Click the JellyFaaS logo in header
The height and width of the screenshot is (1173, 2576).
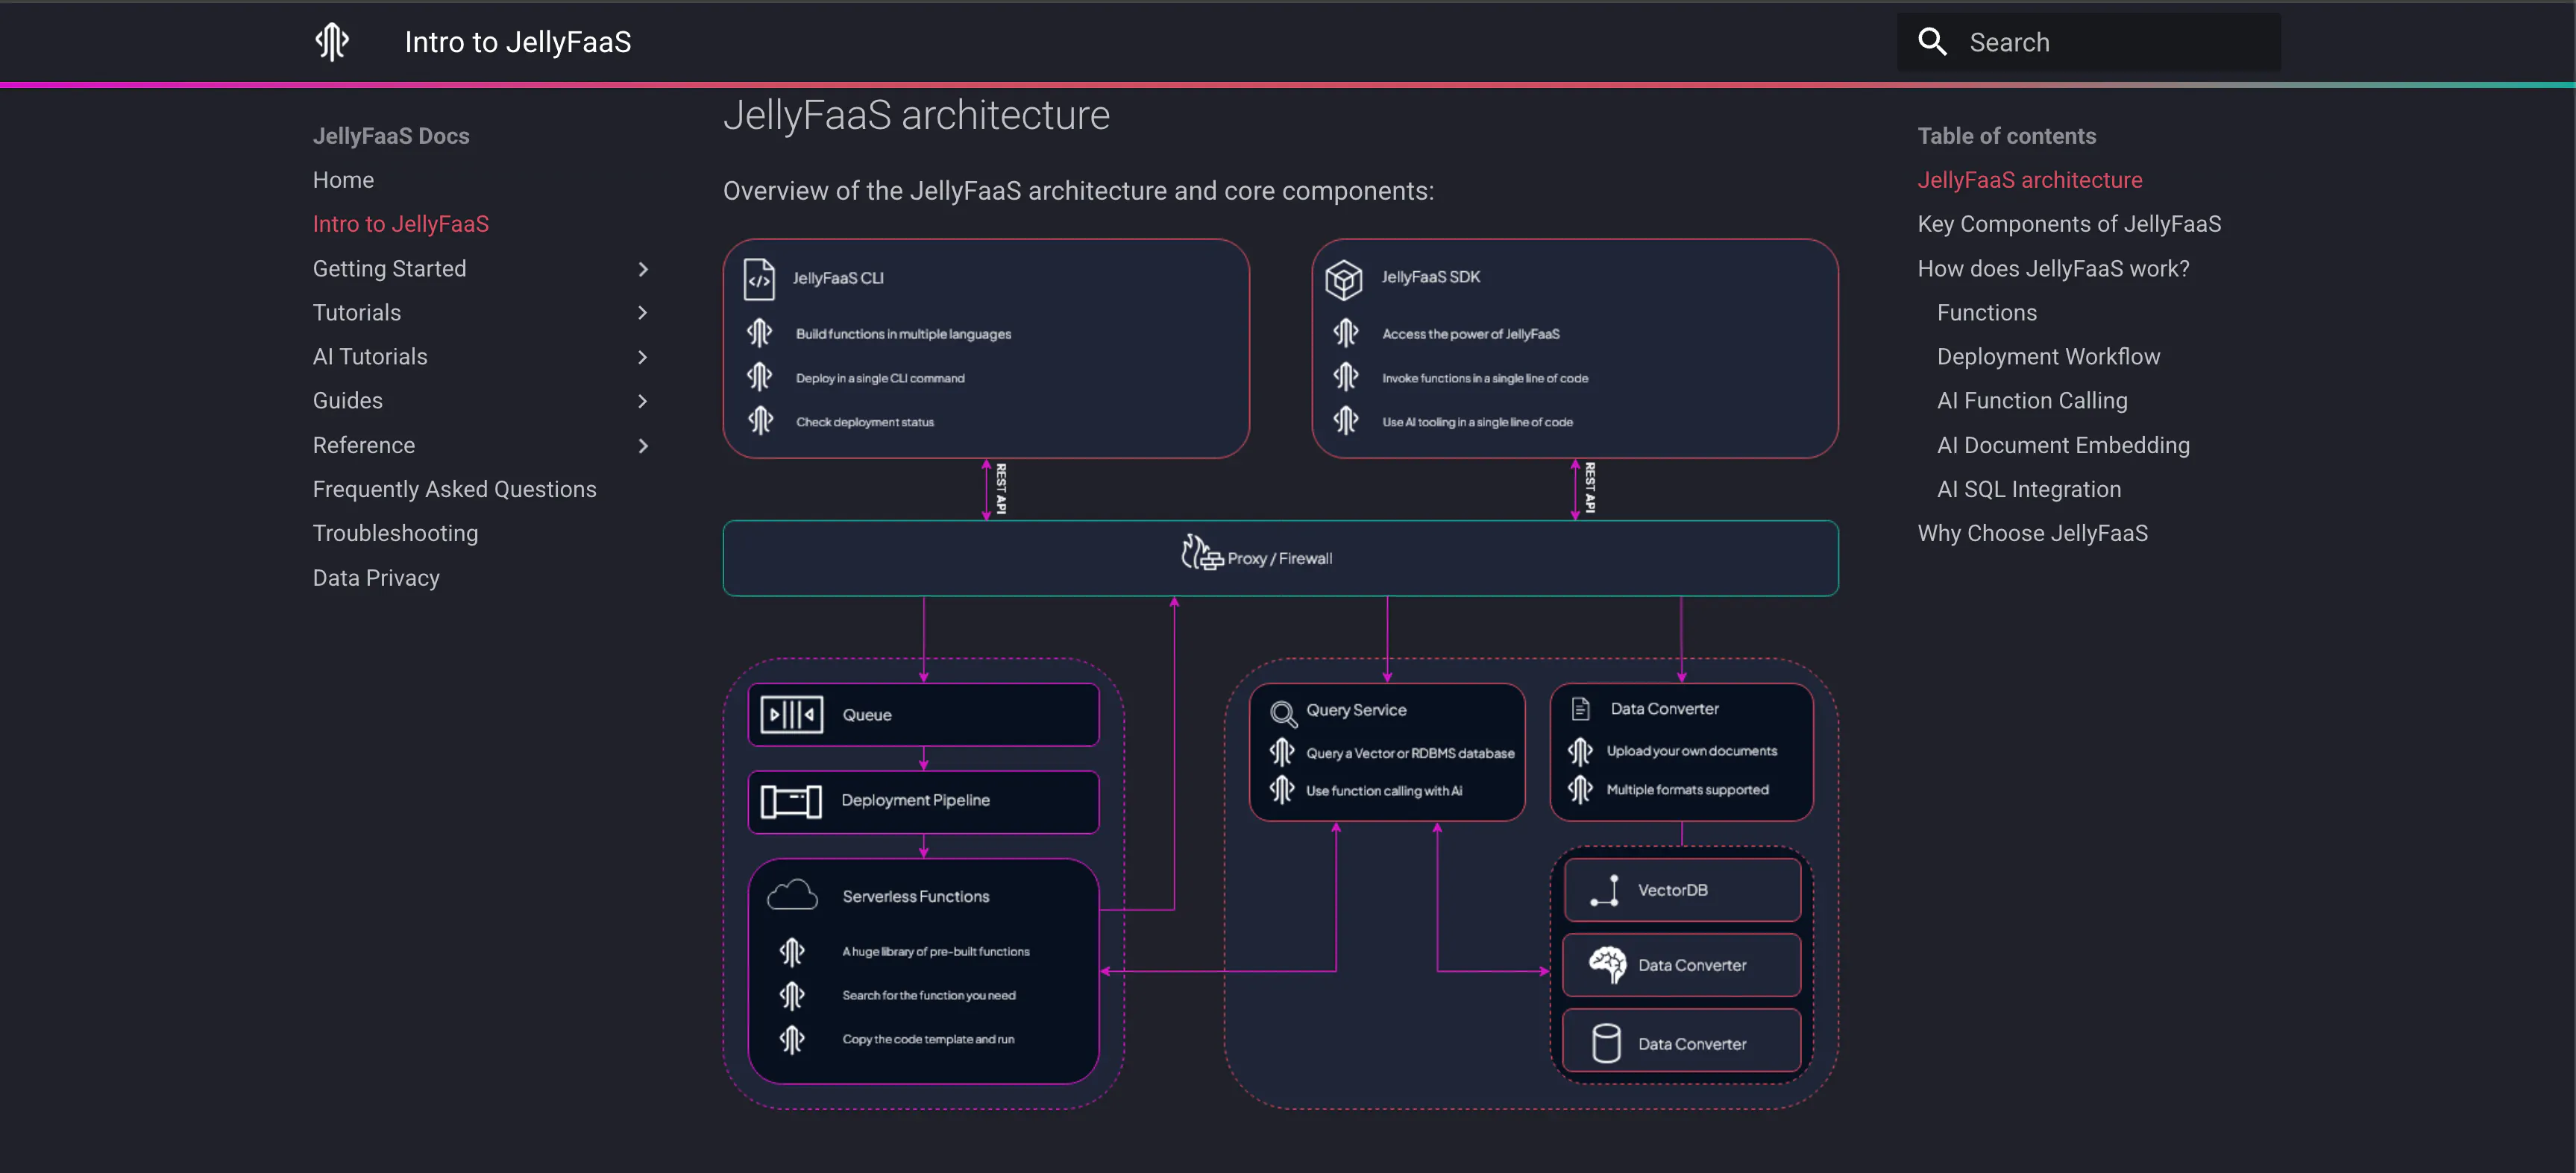click(x=332, y=42)
